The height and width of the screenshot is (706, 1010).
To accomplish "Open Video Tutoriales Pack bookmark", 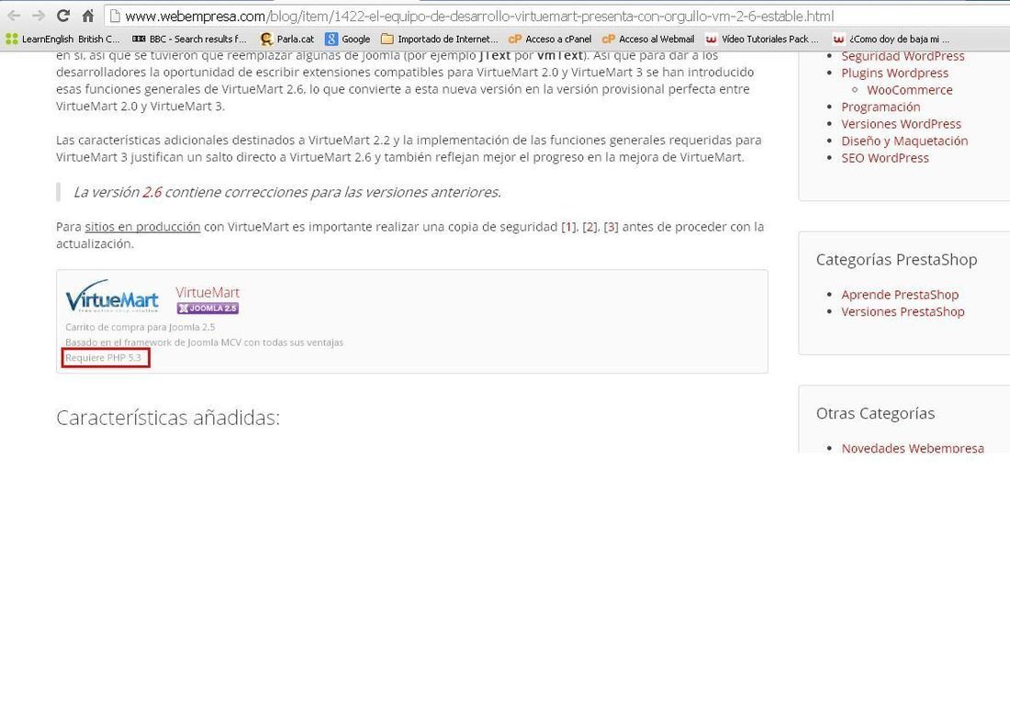I will (x=762, y=39).
